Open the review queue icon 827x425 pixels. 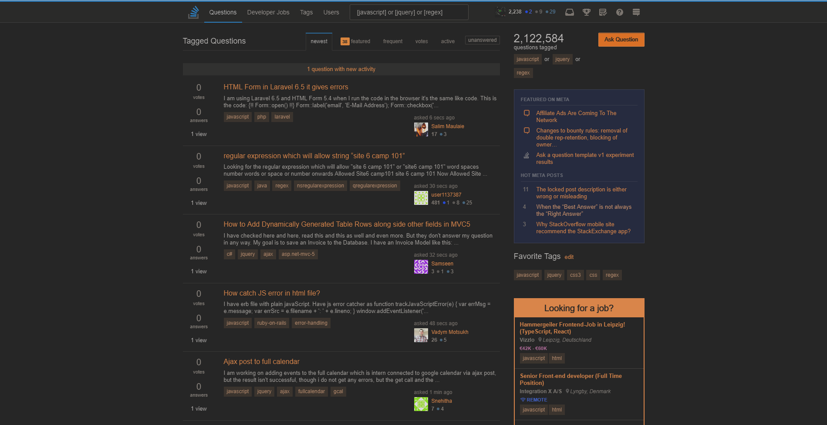(x=603, y=12)
